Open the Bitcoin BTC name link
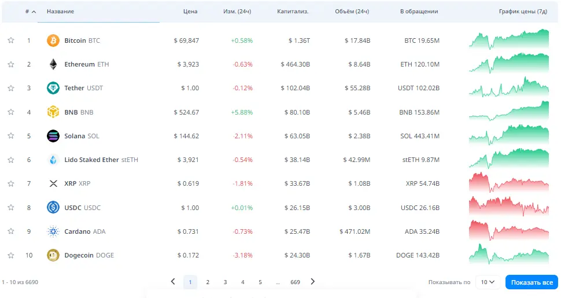561x298 pixels. (82, 41)
